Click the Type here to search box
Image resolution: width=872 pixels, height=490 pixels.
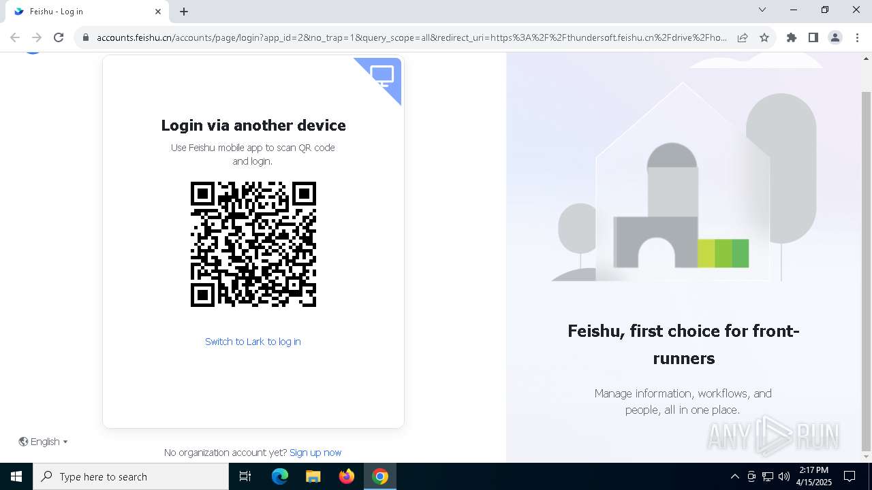tap(131, 476)
